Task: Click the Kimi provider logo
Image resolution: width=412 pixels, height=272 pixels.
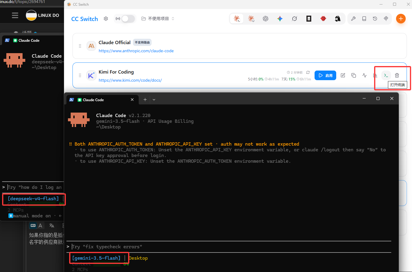Action: 91,75
